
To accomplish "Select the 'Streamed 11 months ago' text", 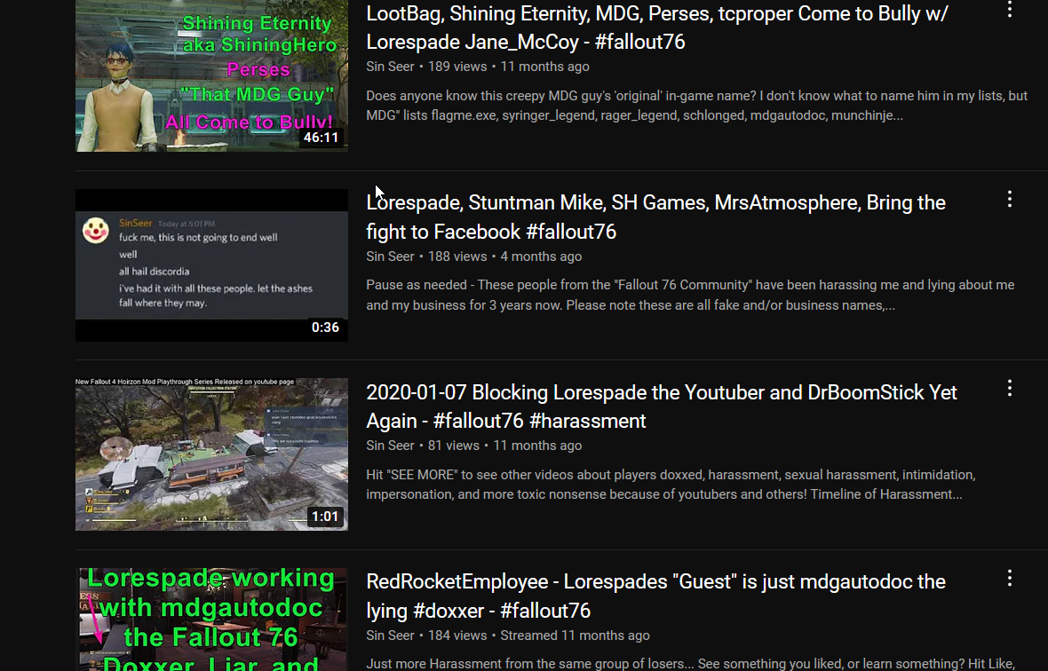I will point(575,635).
